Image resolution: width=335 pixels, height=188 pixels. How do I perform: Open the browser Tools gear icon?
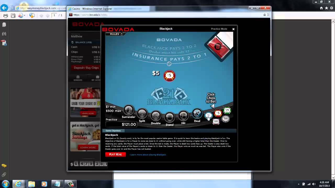(x=331, y=8)
